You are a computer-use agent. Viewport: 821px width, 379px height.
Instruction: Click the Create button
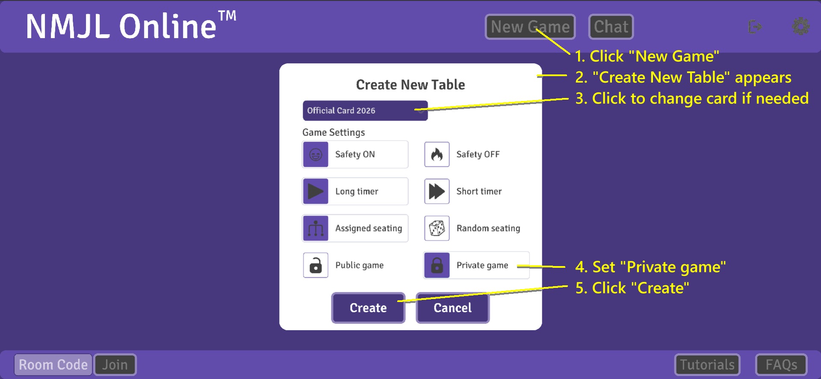[x=368, y=308]
